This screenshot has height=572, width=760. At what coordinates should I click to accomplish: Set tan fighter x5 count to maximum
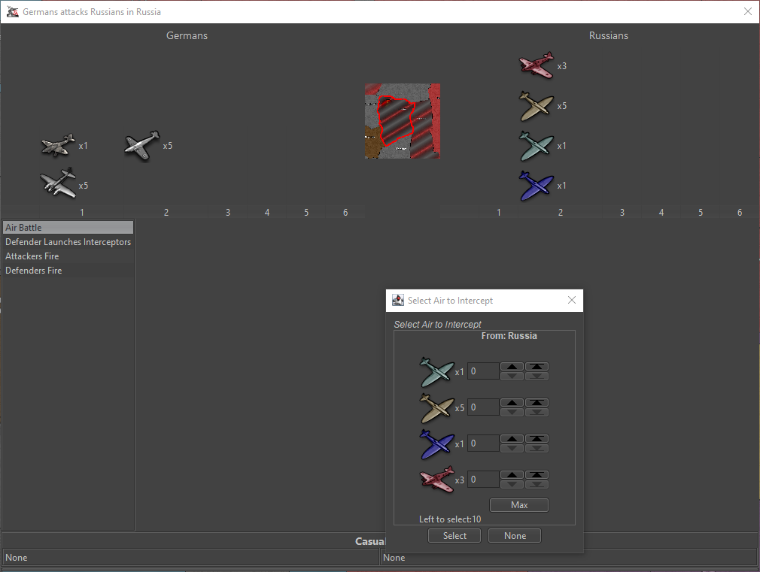(537, 403)
